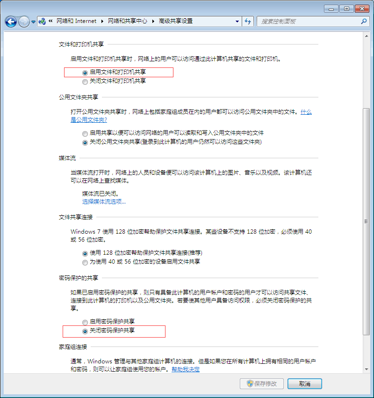The height and width of the screenshot is (398, 374).
Task: Open the 选择媒体流选项... link
Action: [104, 202]
